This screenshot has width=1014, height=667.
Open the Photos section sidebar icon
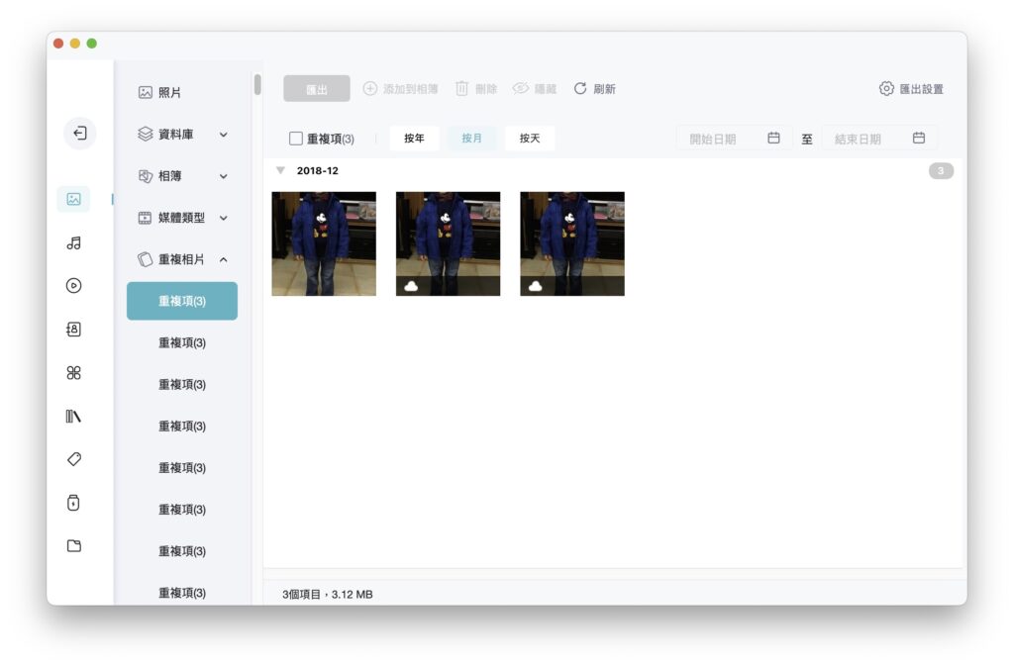(73, 199)
